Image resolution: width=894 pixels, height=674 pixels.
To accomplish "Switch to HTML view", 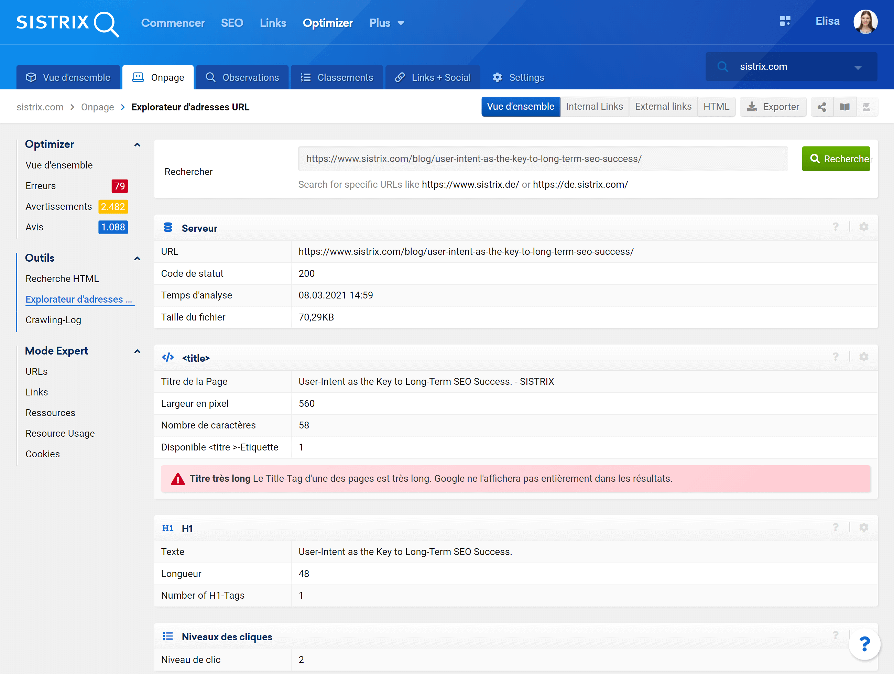I will click(716, 107).
